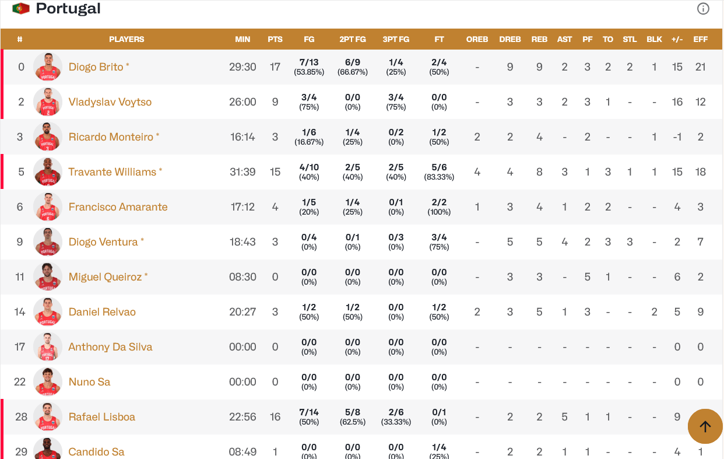The image size is (724, 459).
Task: Open the Diogo Ventura player link
Action: [103, 242]
